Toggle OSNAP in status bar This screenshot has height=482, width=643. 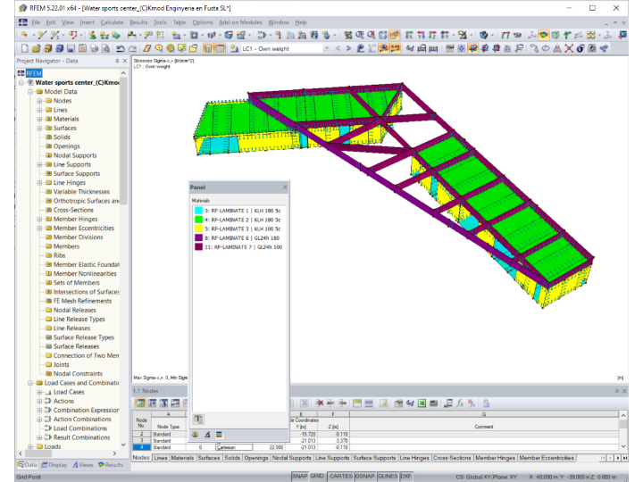[364, 477]
